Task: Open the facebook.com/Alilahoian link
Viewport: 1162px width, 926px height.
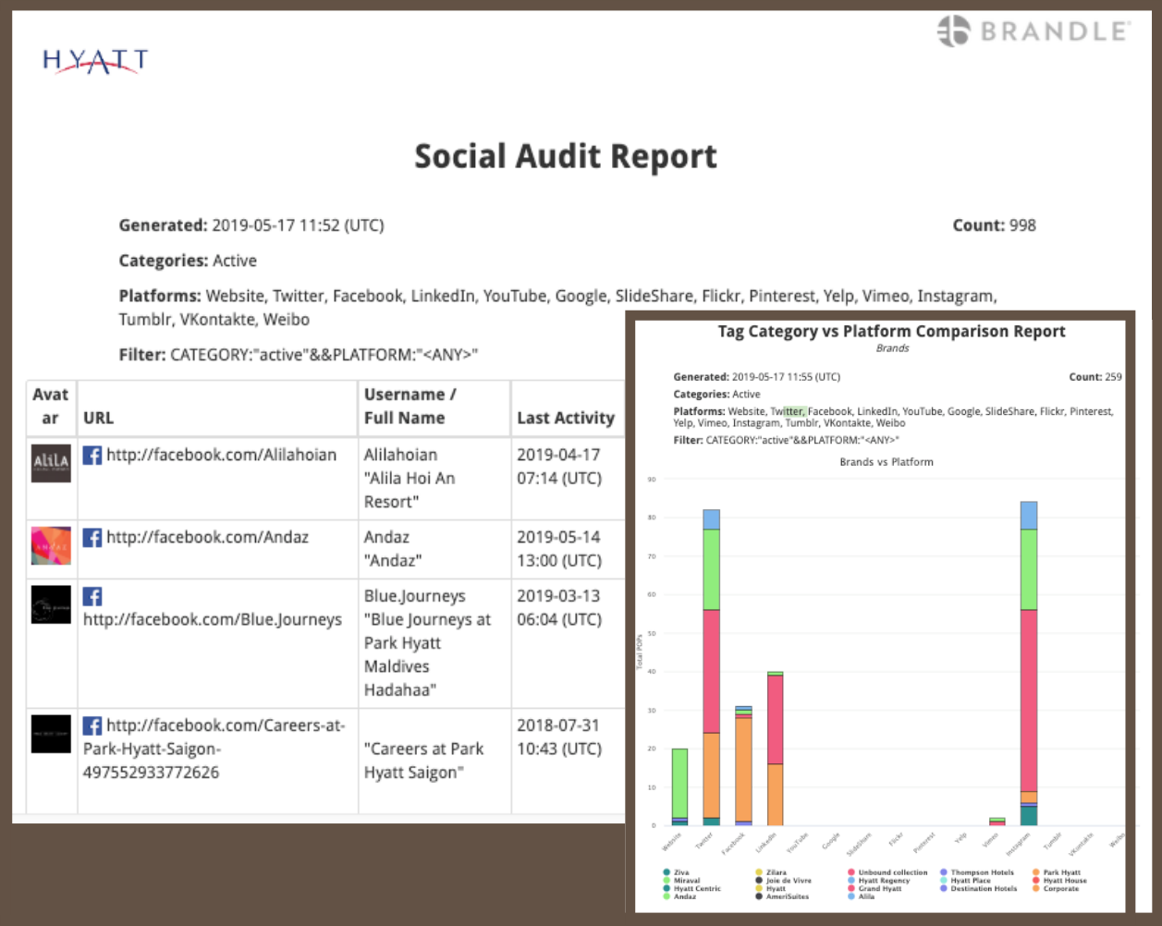Action: click(221, 455)
